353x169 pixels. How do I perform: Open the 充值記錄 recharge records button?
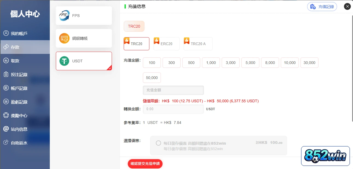click(x=322, y=7)
